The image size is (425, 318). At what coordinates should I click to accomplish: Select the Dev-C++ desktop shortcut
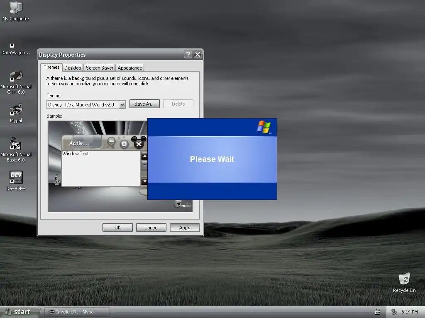pyautogui.click(x=16, y=181)
